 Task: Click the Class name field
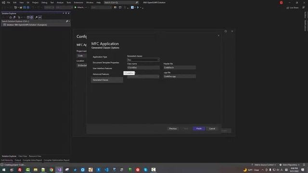[x=143, y=67]
